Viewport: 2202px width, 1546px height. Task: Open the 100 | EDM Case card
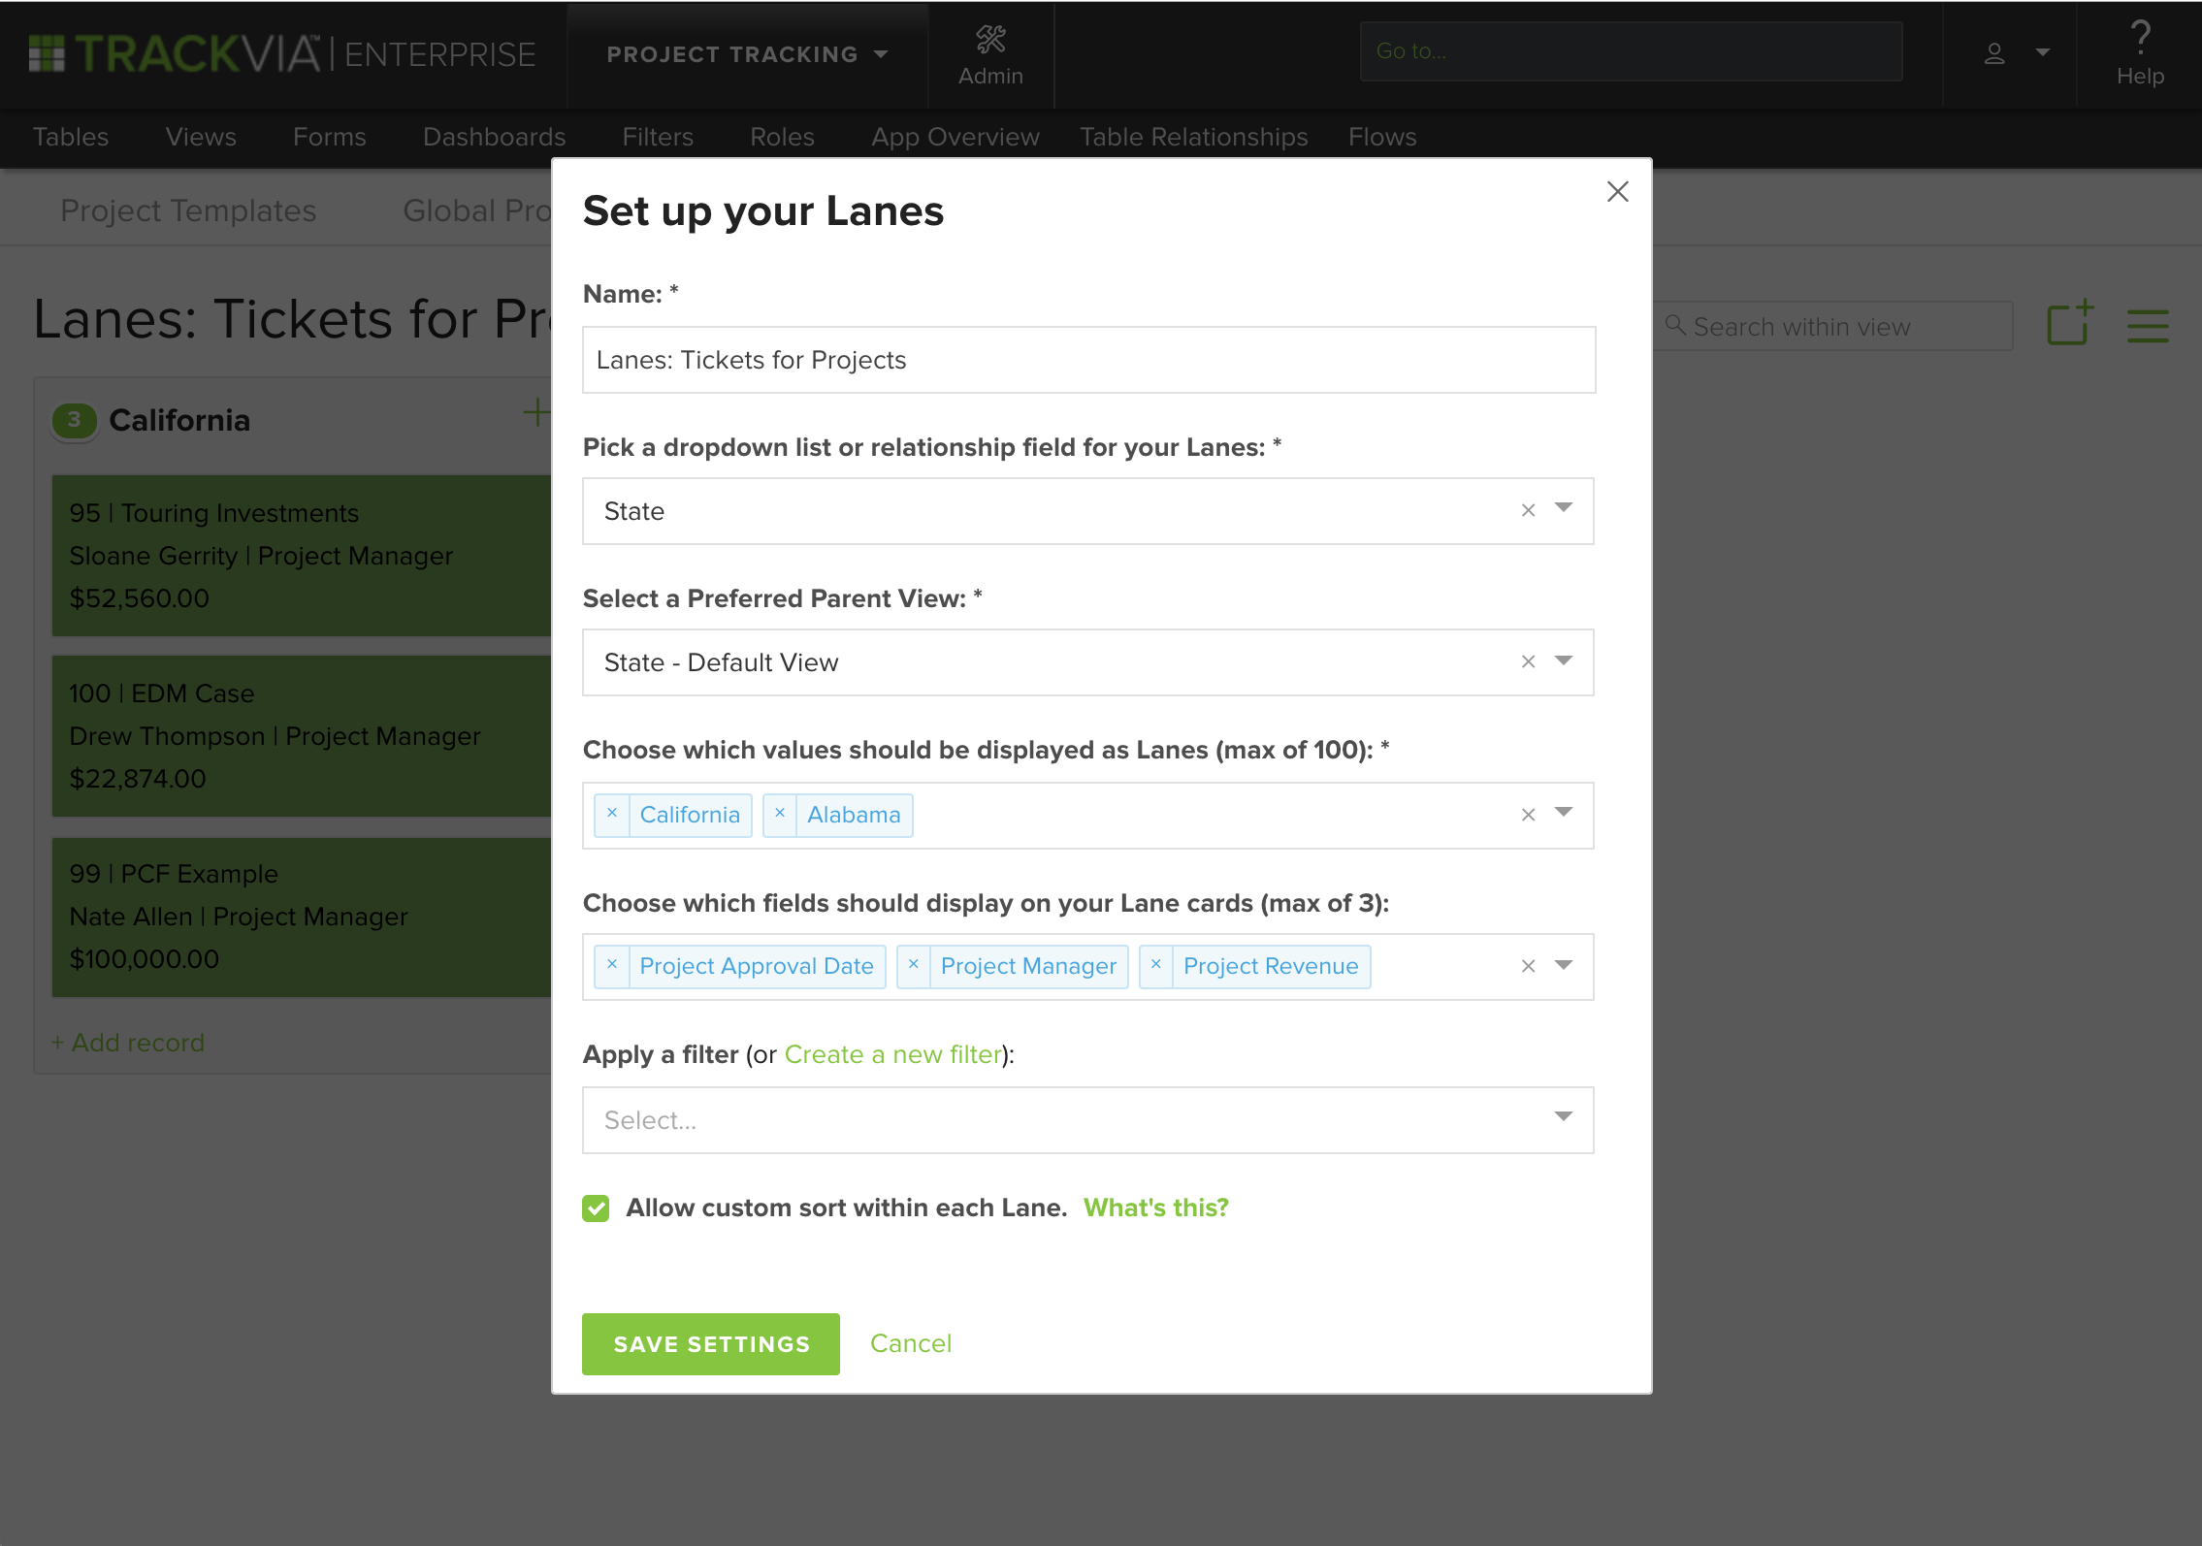[302, 736]
